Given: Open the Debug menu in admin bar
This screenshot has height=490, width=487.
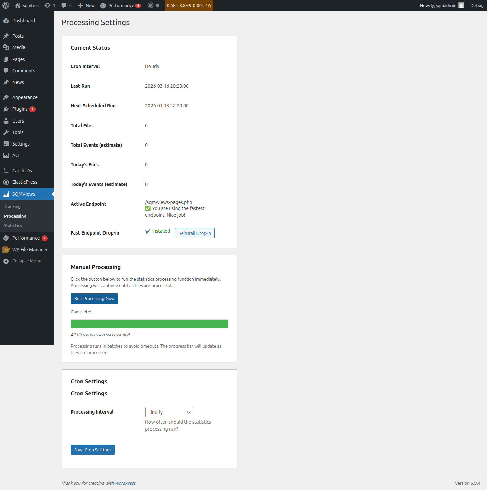Looking at the screenshot, I should point(477,5).
